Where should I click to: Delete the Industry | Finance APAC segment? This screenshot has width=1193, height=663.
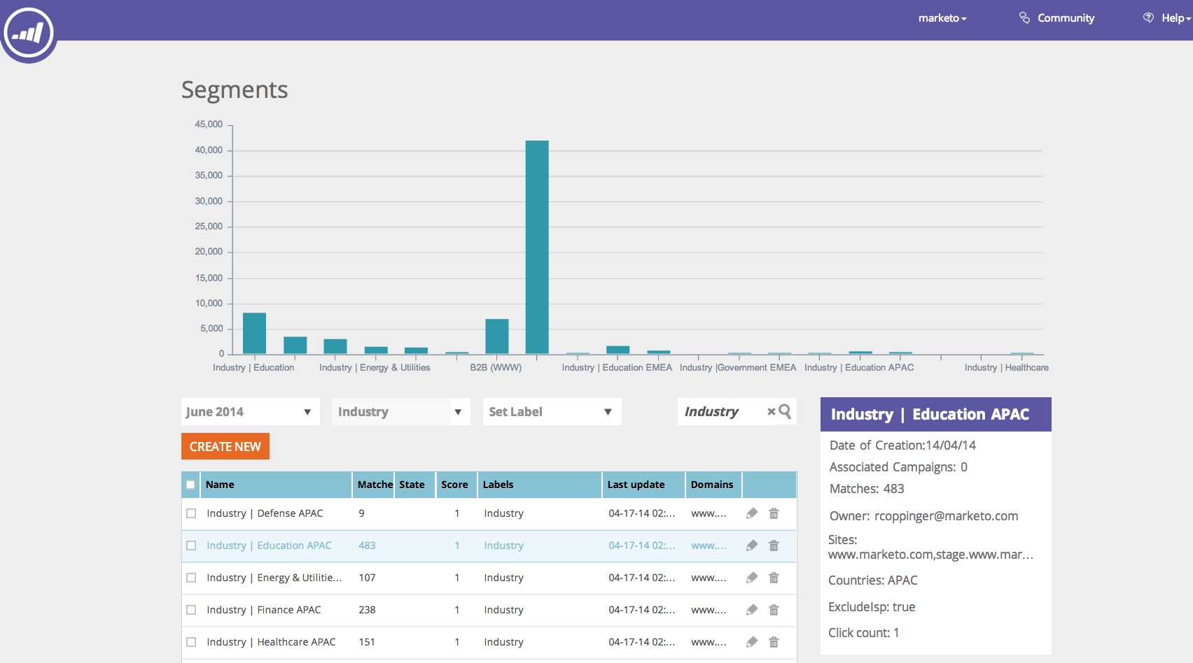click(x=774, y=610)
